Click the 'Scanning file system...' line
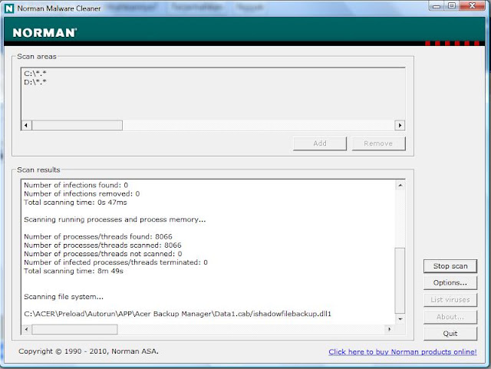 click(64, 297)
